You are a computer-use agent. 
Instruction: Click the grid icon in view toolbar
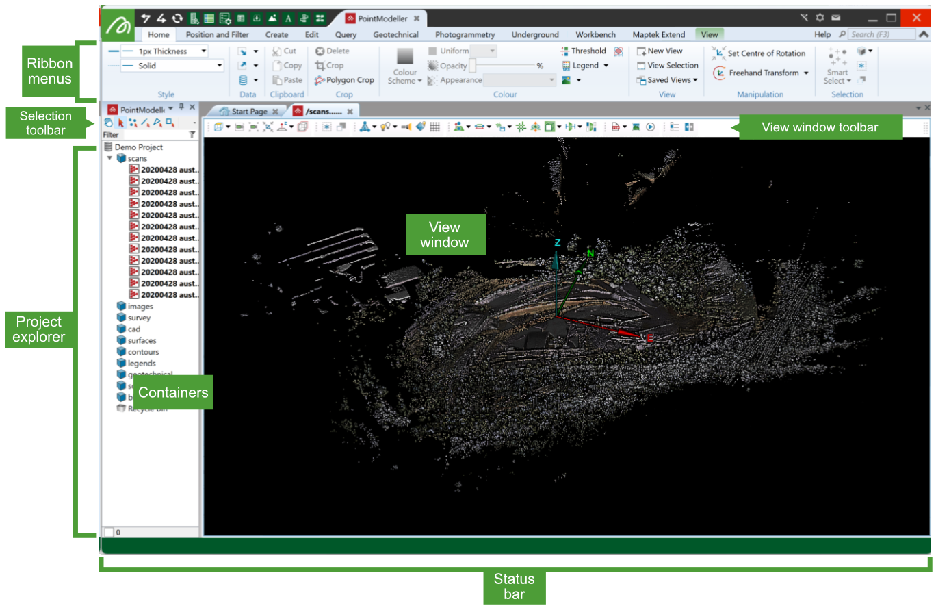(x=434, y=127)
